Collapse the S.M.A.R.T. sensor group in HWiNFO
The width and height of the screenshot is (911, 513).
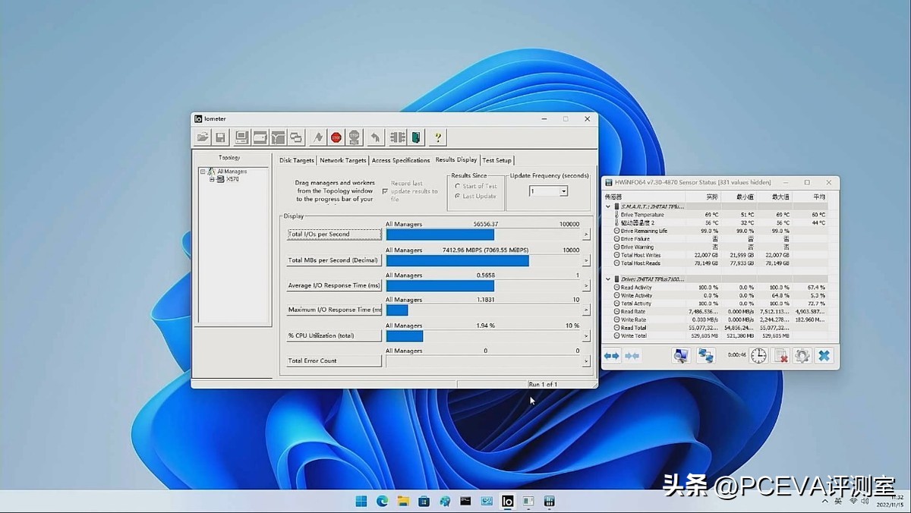click(x=607, y=205)
